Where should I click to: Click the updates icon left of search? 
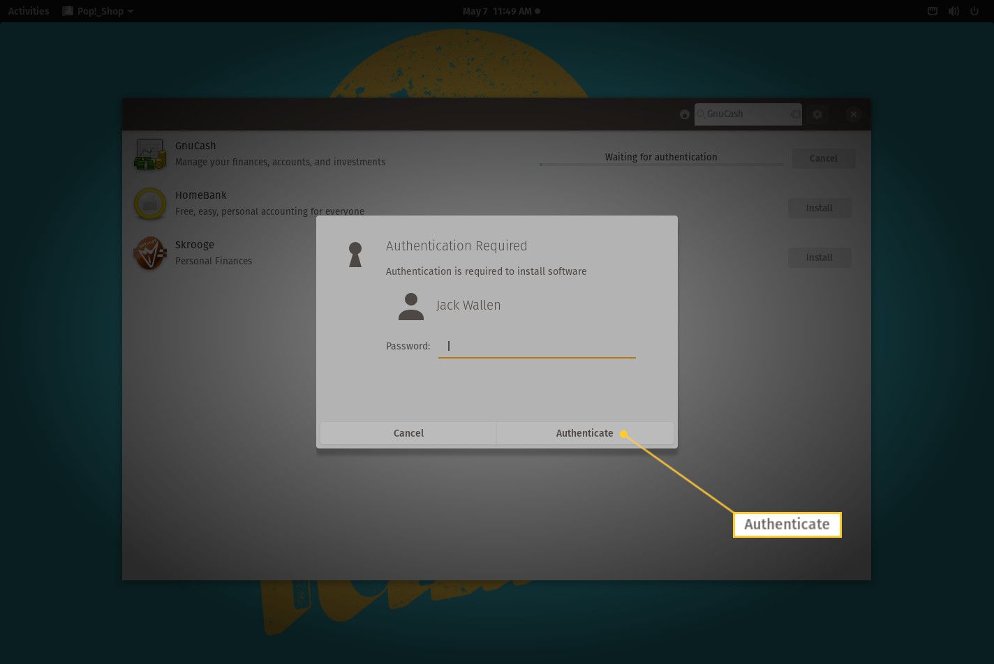685,114
